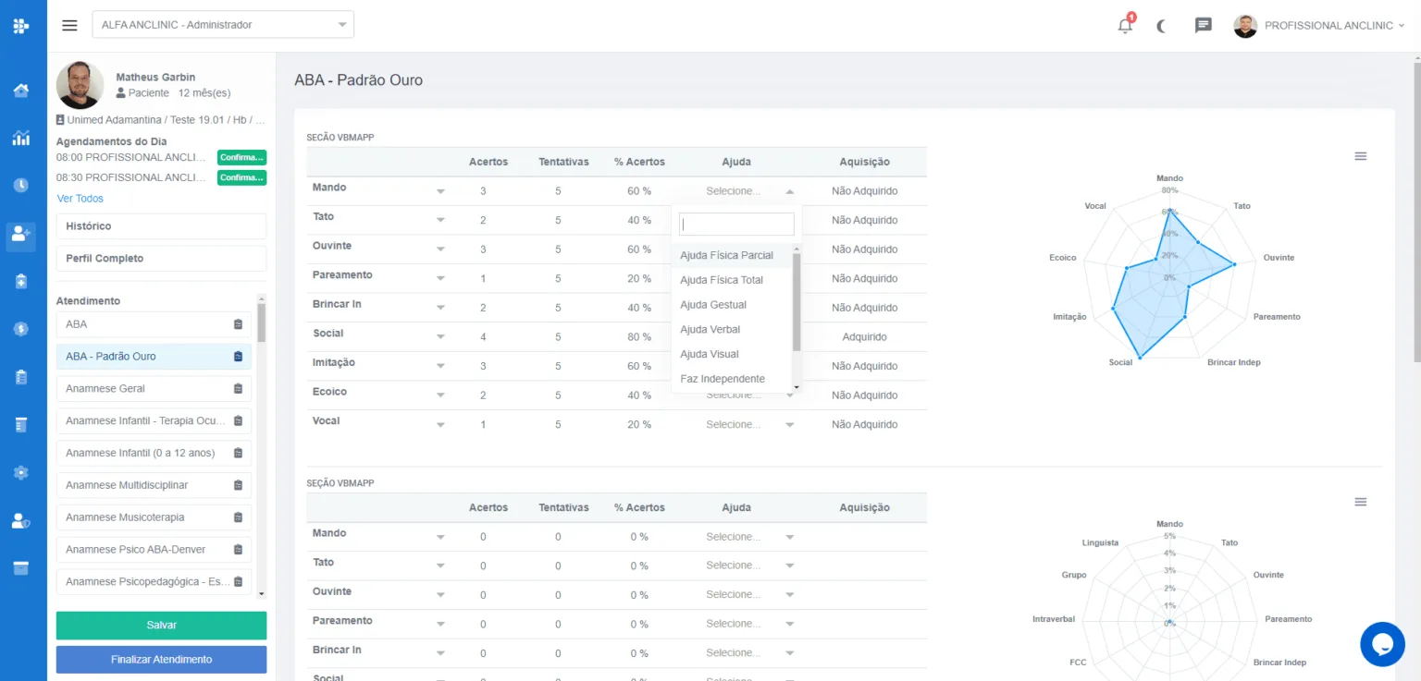The width and height of the screenshot is (1421, 681).
Task: Expand the Pareamento row dropdown arrow
Action: 440,279
